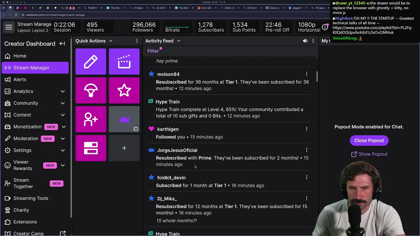The image size is (420, 236).
Task: Click the Alerts megaphone icon
Action: point(8,80)
